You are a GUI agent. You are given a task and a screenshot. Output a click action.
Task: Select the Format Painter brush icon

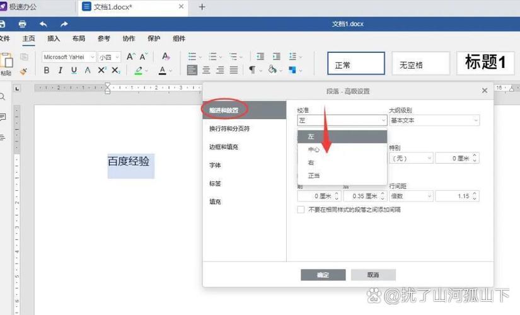(x=24, y=71)
